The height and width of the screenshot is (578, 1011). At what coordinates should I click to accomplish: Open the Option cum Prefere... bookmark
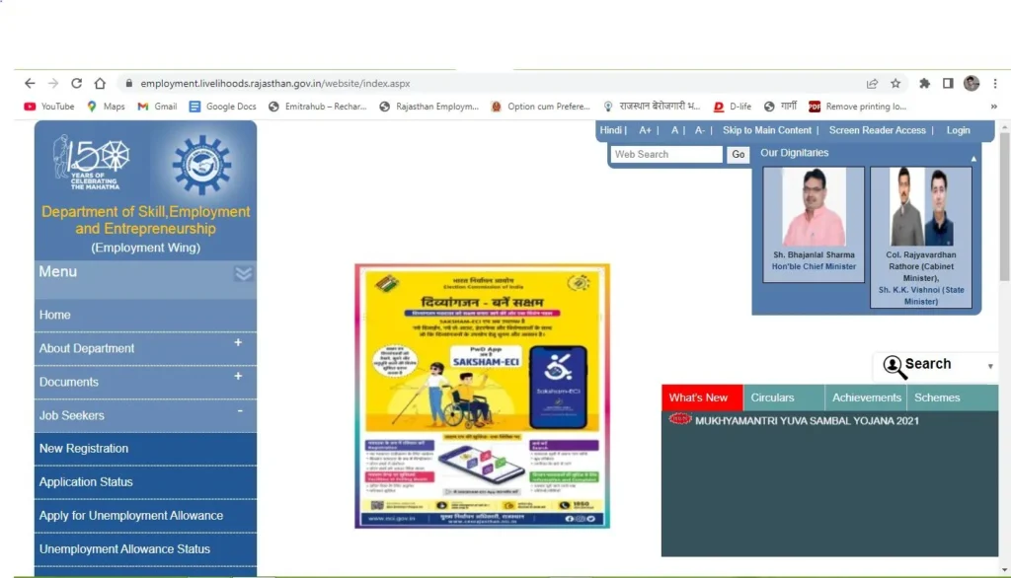tap(540, 107)
